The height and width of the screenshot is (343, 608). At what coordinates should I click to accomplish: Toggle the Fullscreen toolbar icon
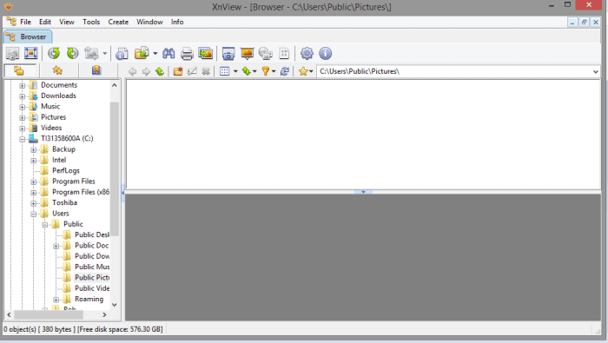coord(31,53)
